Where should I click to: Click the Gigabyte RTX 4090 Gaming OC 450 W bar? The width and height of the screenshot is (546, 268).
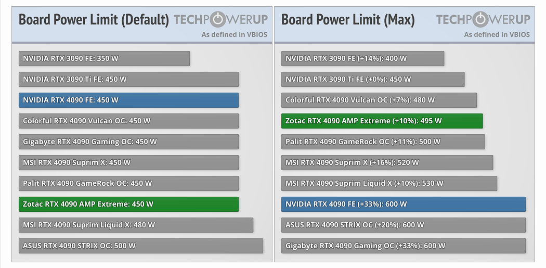pyautogui.click(x=128, y=142)
